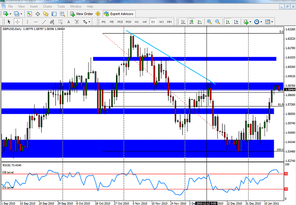The height and width of the screenshot is (205, 296).
Task: Switch to the M15 timeframe
Action: [x=120, y=22]
